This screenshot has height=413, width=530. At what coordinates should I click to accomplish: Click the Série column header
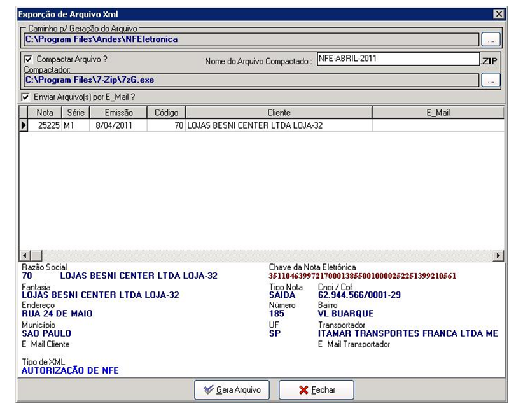76,113
